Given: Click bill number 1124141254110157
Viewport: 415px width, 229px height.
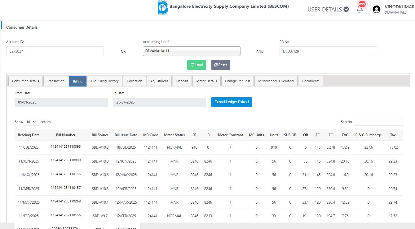Looking at the screenshot, I should click(66, 188).
